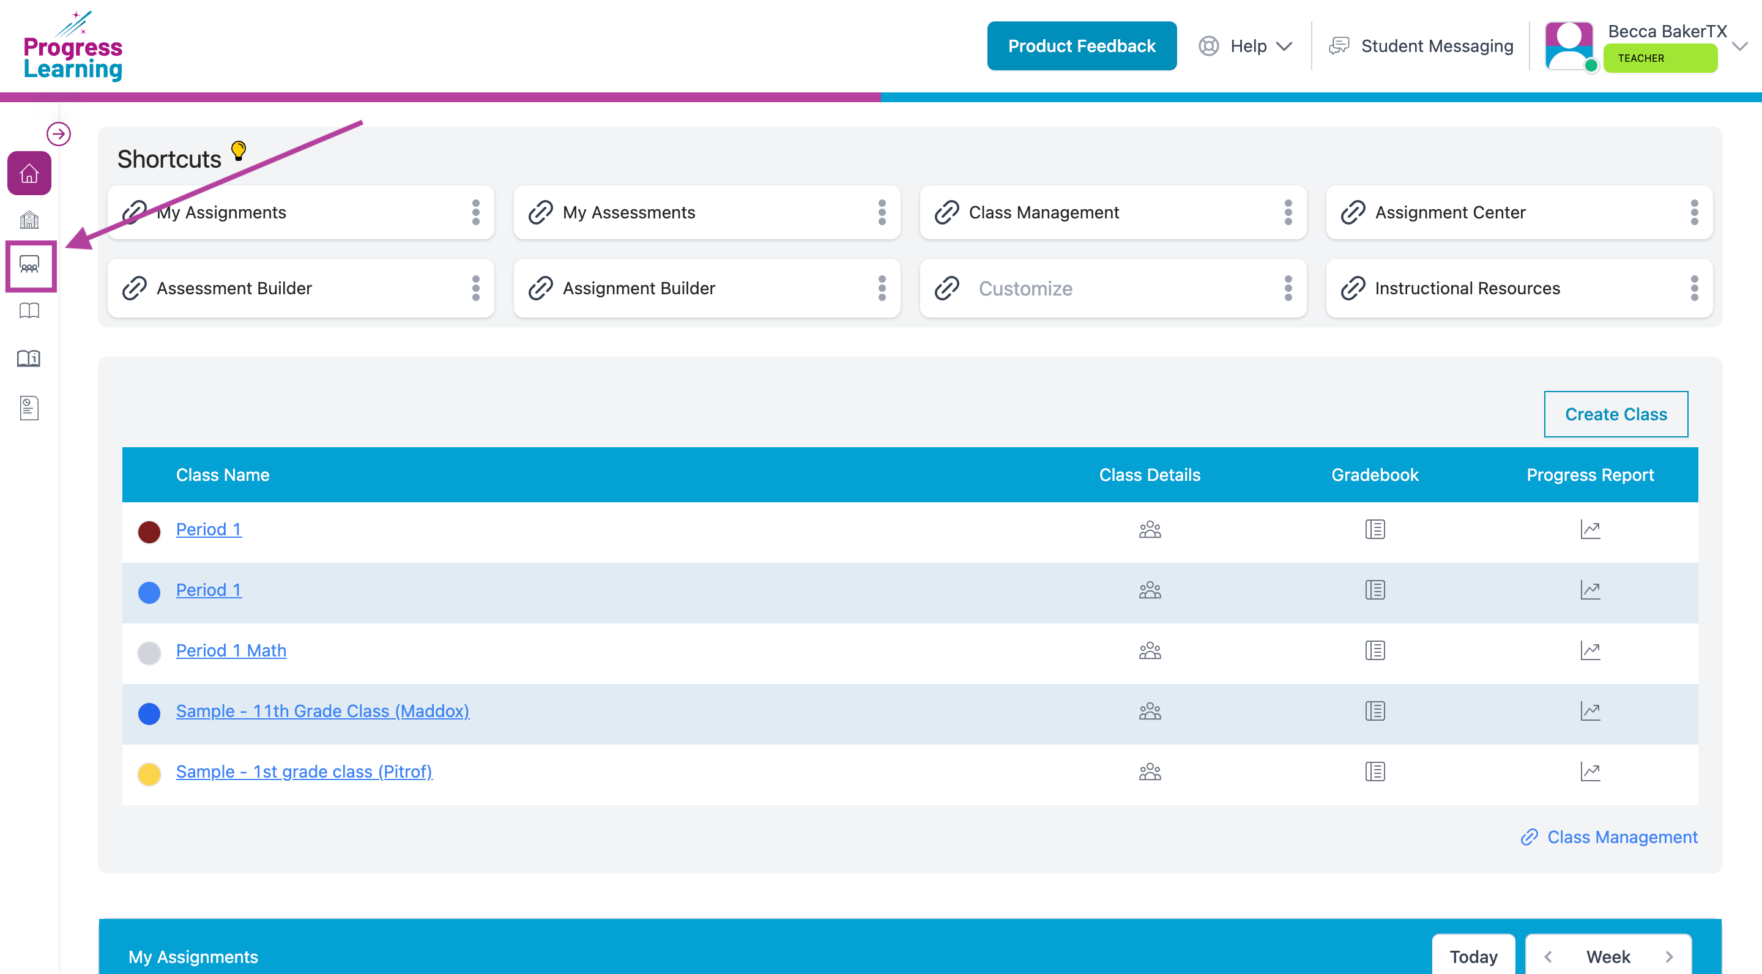
Task: Open the options menu for the Customize shortcut
Action: point(1288,288)
